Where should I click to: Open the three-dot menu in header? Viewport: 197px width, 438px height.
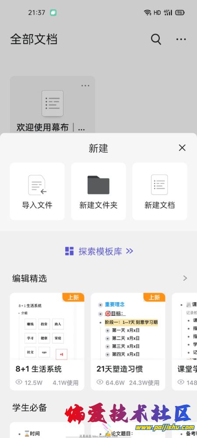pos(181,39)
